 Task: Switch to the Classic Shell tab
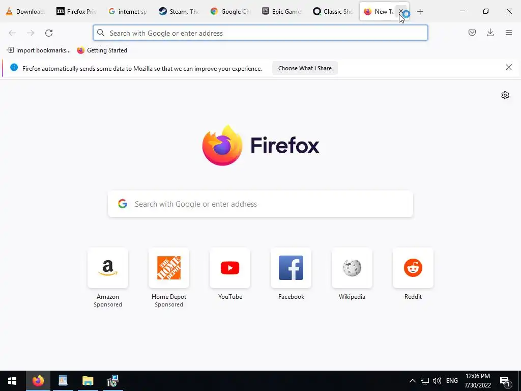click(333, 12)
